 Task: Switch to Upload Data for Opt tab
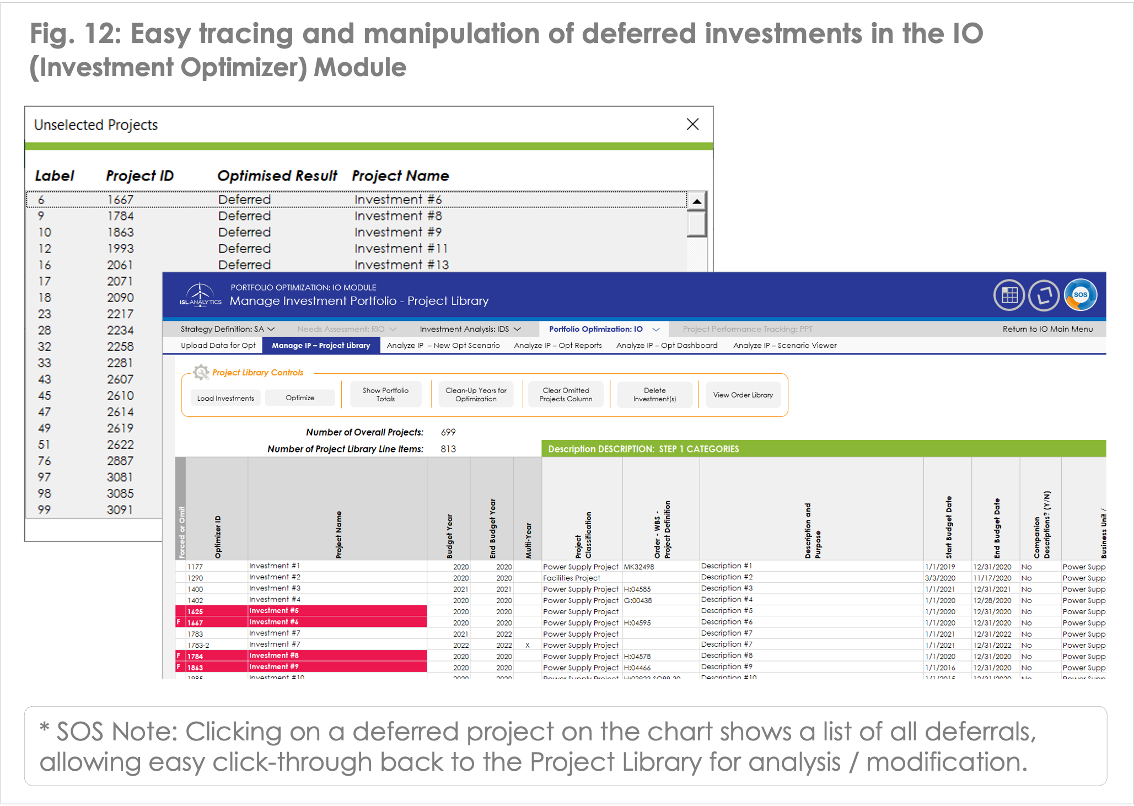tap(218, 346)
